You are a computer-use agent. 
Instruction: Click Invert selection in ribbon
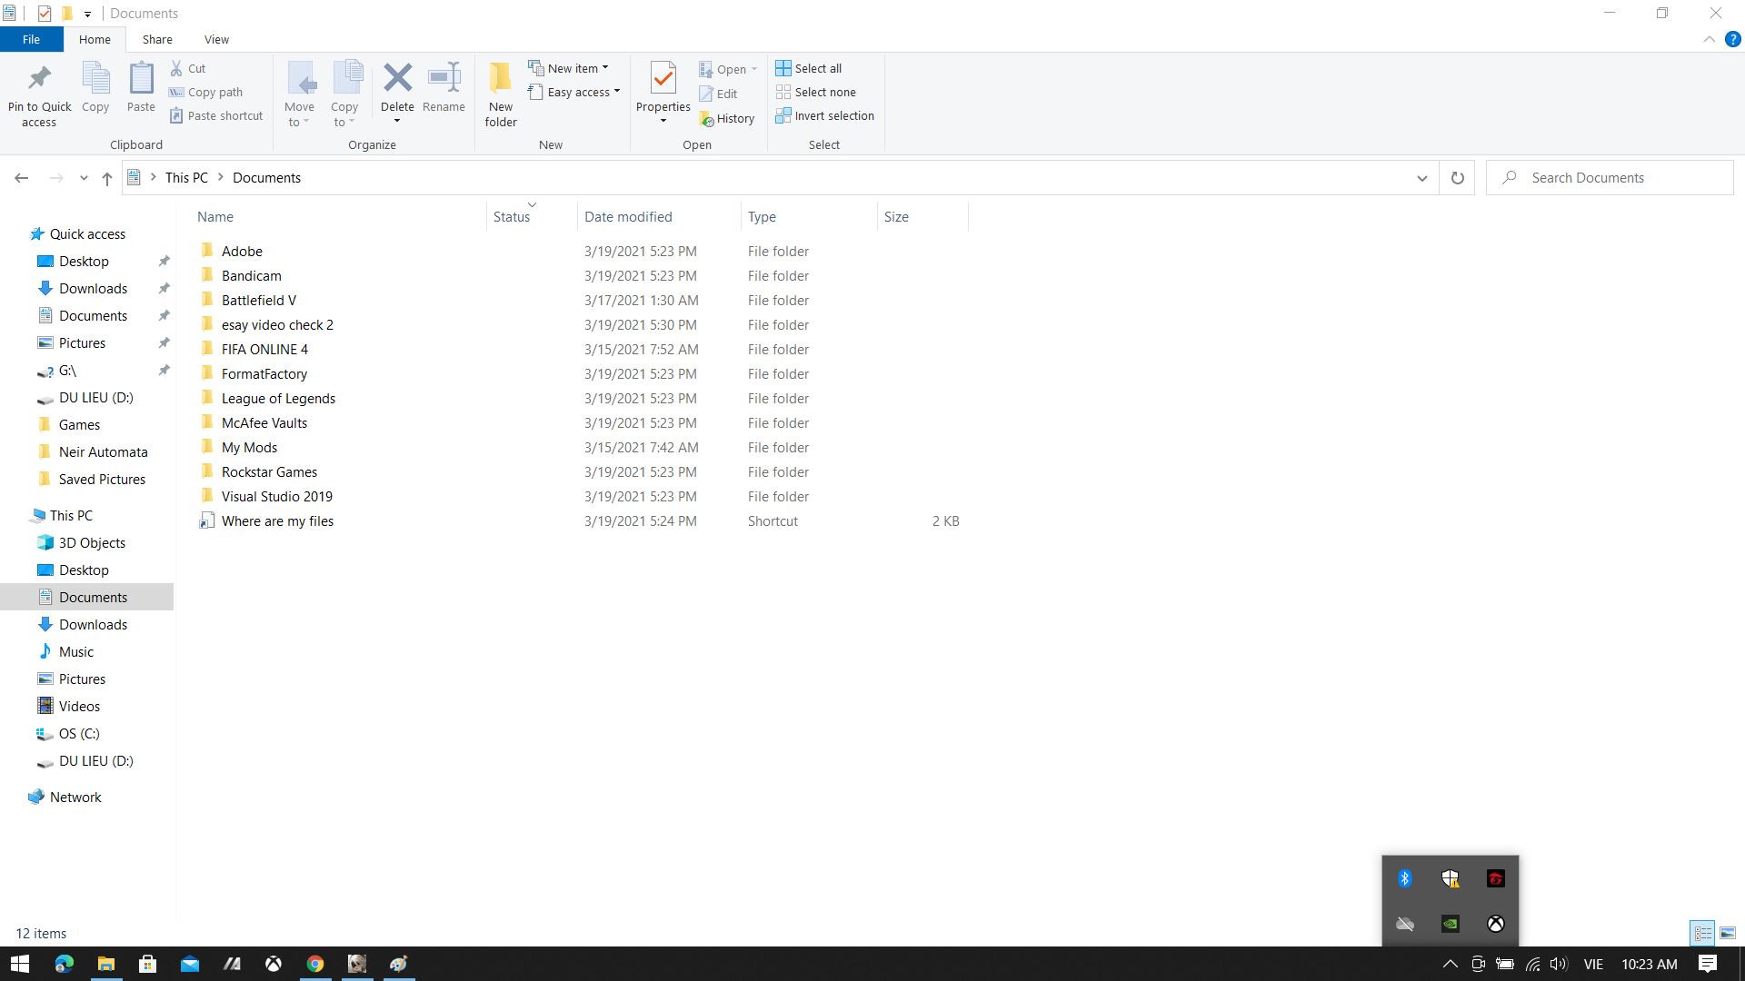coord(824,116)
